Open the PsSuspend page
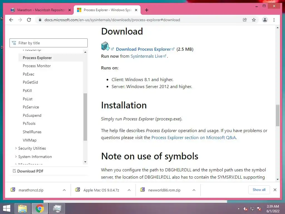 click(x=32, y=115)
